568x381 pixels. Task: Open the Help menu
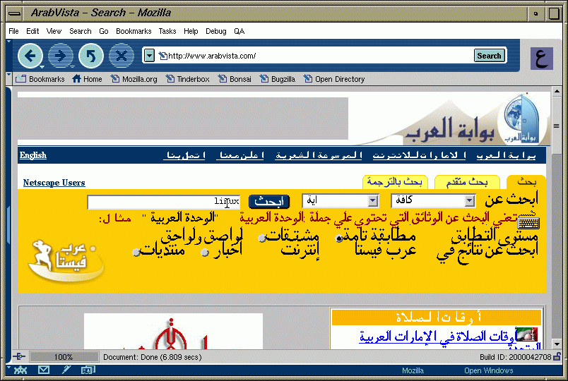click(x=191, y=31)
